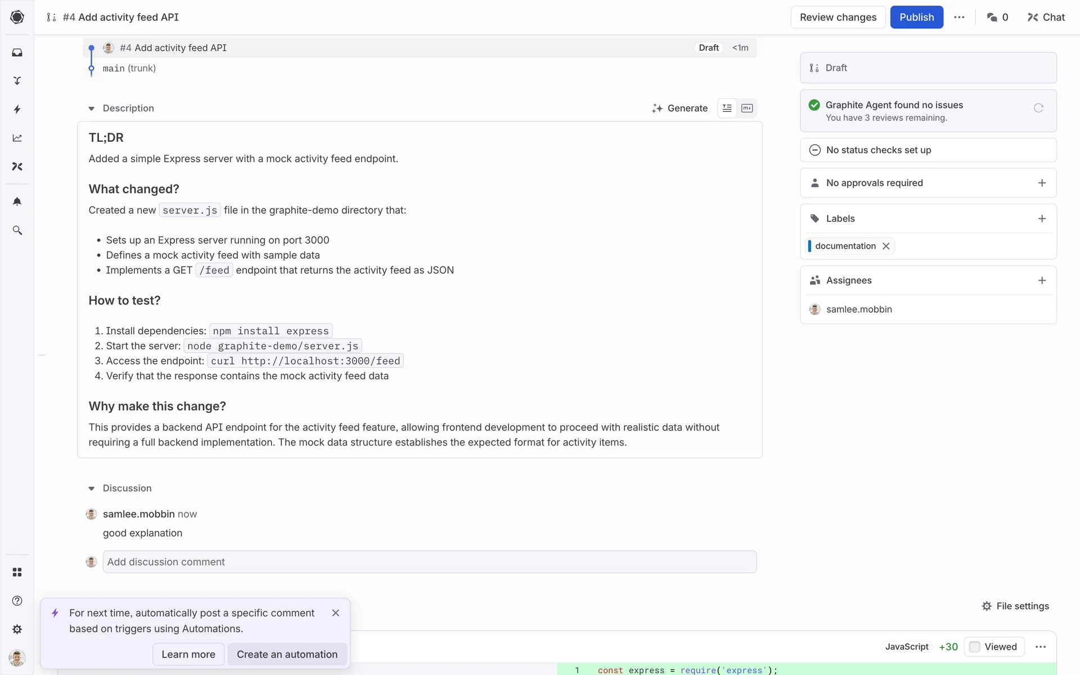Click the help question mark icon
Image resolution: width=1080 pixels, height=675 pixels.
point(17,601)
